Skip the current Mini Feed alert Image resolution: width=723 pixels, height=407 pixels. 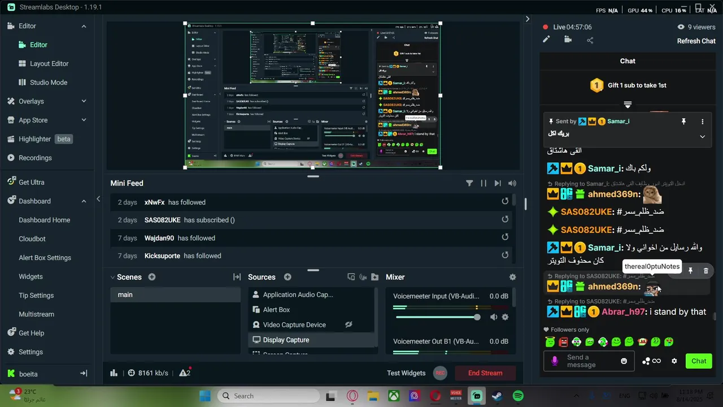click(498, 183)
